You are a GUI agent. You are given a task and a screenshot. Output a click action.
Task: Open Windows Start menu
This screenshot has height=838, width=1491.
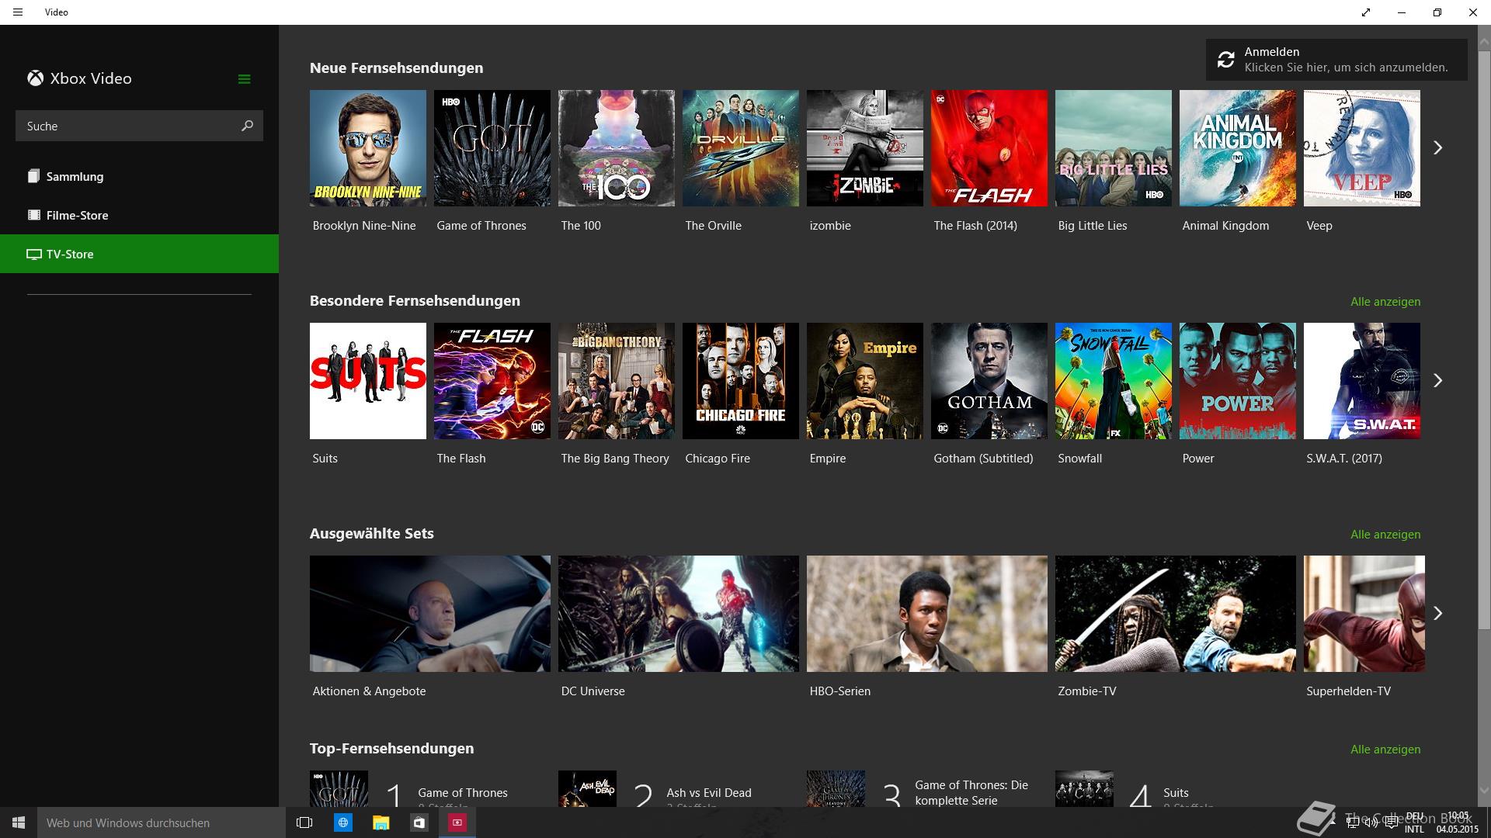coord(19,822)
